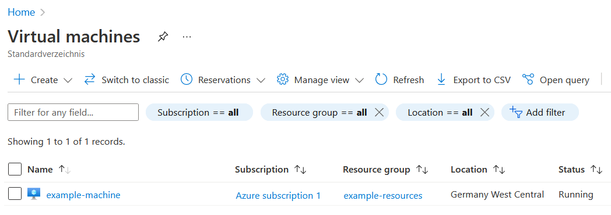
Task: Open the more options ellipsis menu
Action: click(x=187, y=37)
